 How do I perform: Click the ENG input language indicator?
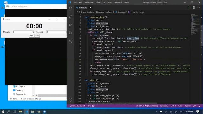click(181, 111)
